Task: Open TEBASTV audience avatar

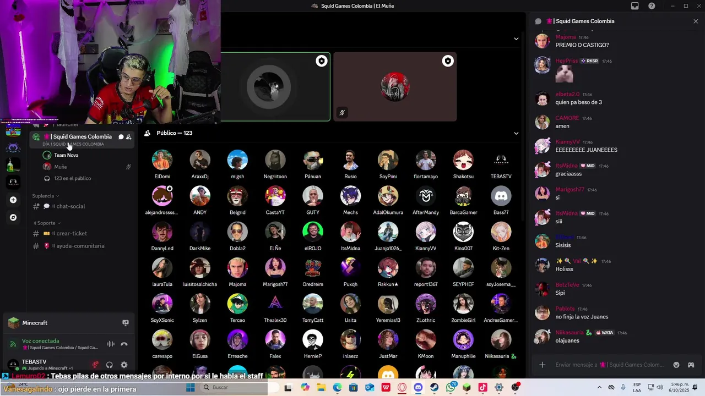Action: coord(501,160)
